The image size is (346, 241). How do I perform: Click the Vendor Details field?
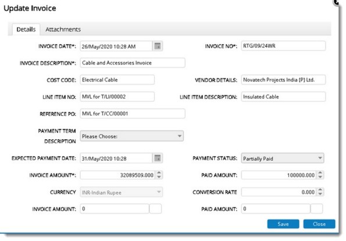(x=283, y=80)
